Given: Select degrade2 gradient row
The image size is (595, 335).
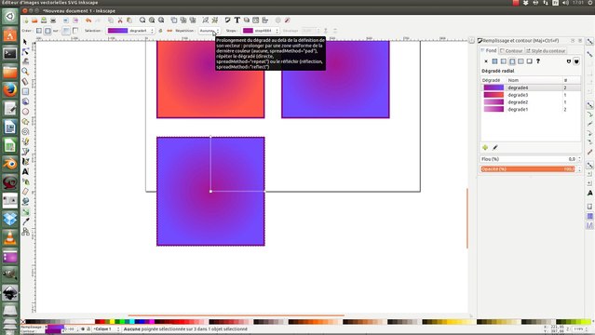Looking at the screenshot, I should pyautogui.click(x=531, y=102).
